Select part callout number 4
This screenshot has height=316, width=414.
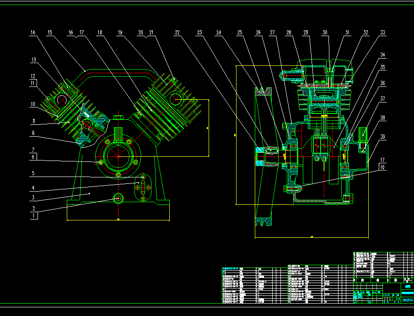(33, 188)
